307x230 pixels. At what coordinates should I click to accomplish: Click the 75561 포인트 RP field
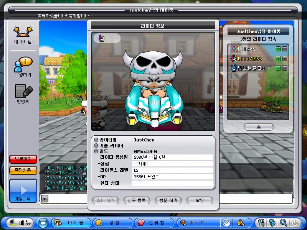coord(172,177)
